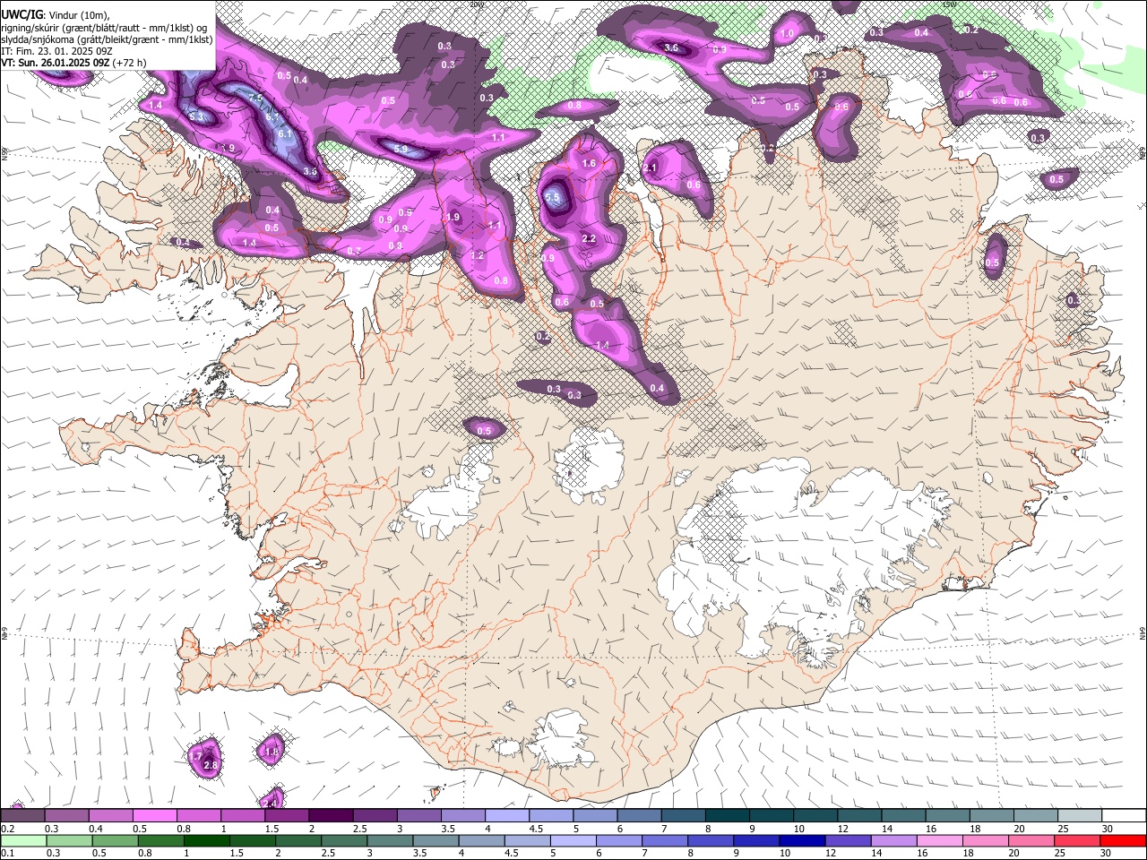Click the 1.0 value in the northern offshore band
This screenshot has height=860, width=1147.
coord(788,34)
